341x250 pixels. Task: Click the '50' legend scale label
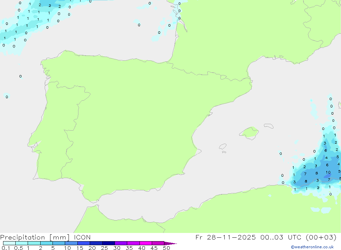coord(167,248)
